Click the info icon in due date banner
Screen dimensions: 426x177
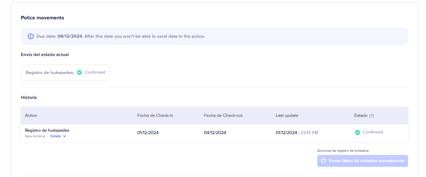click(x=31, y=36)
